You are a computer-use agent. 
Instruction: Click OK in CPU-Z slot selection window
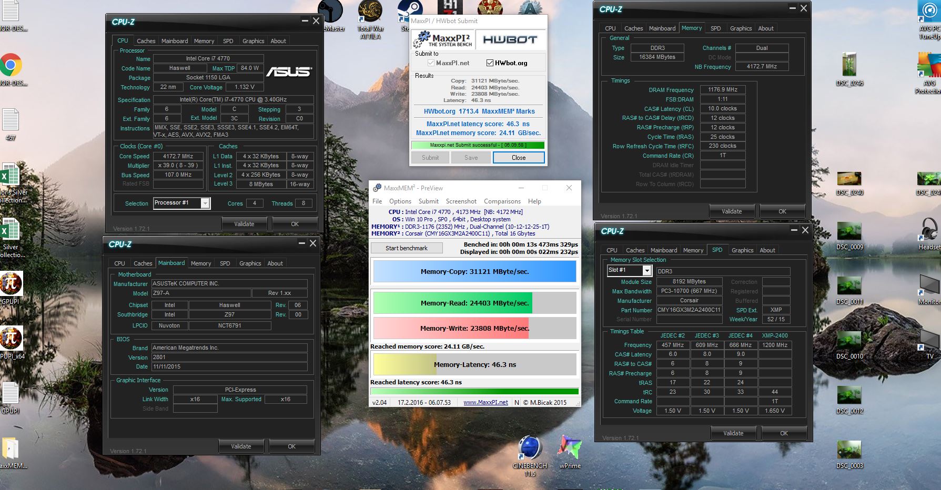tap(784, 433)
